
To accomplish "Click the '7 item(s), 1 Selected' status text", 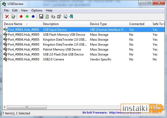I will [x=16, y=113].
